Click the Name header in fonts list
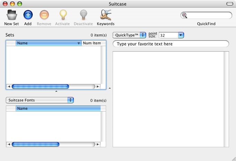Screen dimensions: 236x161 click(58, 108)
